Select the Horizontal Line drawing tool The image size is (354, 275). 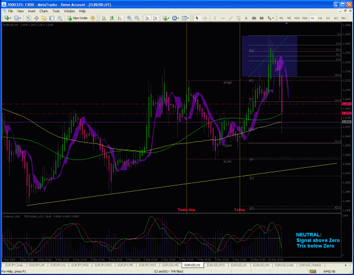pyautogui.click(x=223, y=18)
